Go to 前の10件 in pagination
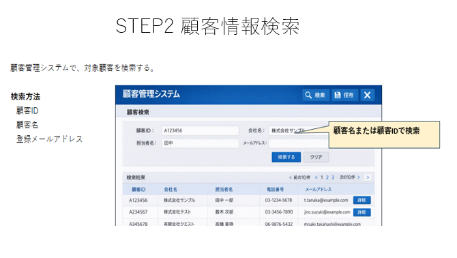This screenshot has height=258, width=457. [299, 177]
